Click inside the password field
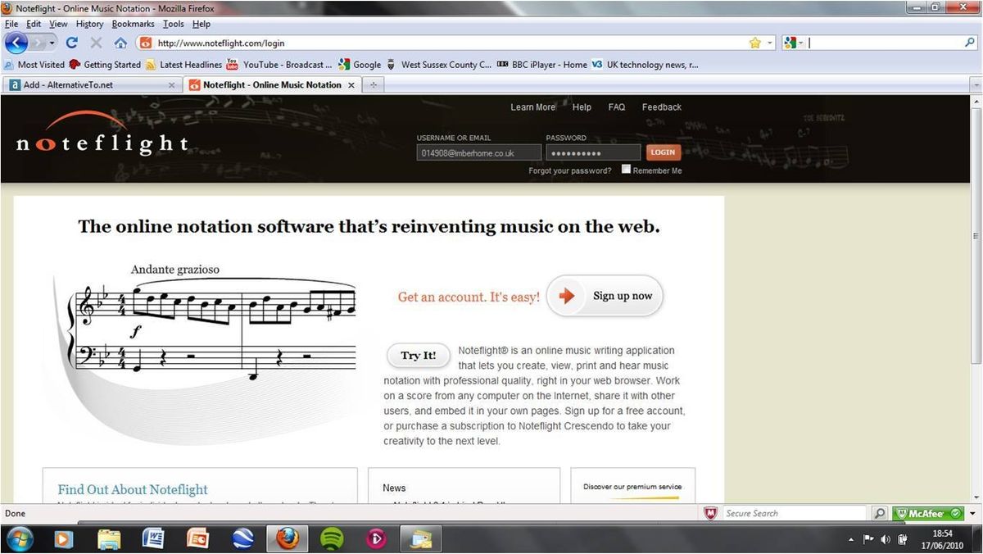Image resolution: width=983 pixels, height=554 pixels. pos(592,152)
